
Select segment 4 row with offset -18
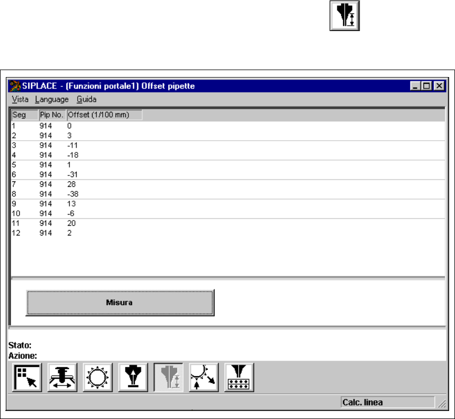click(228, 155)
